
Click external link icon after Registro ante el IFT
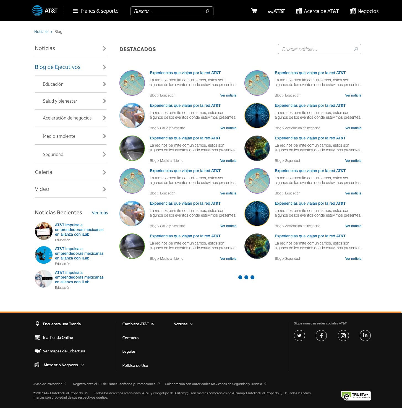[158, 384]
